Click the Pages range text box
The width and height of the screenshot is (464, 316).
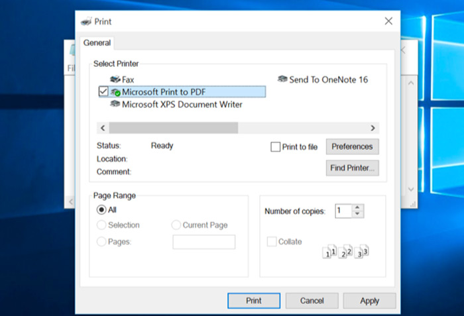click(204, 242)
